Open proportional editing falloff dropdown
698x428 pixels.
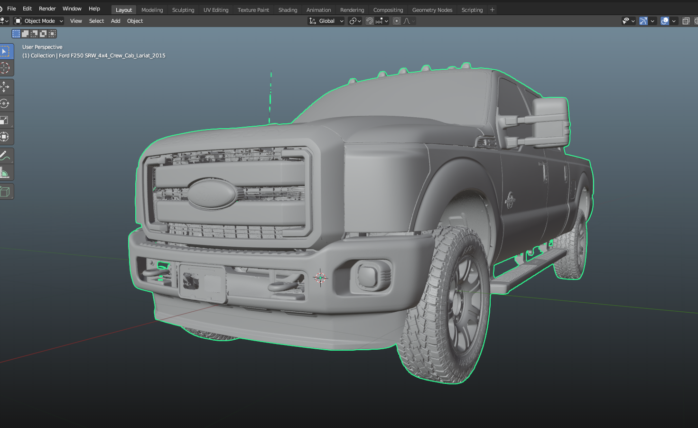pos(409,21)
